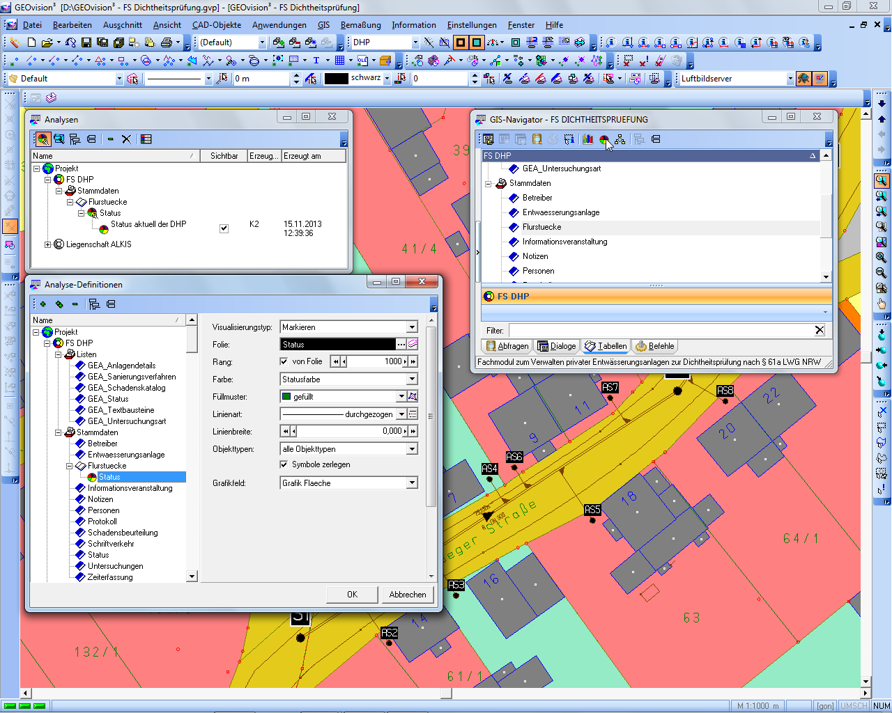Click the Rang slider showing 1000
892x713 pixels.
pyautogui.click(x=374, y=361)
